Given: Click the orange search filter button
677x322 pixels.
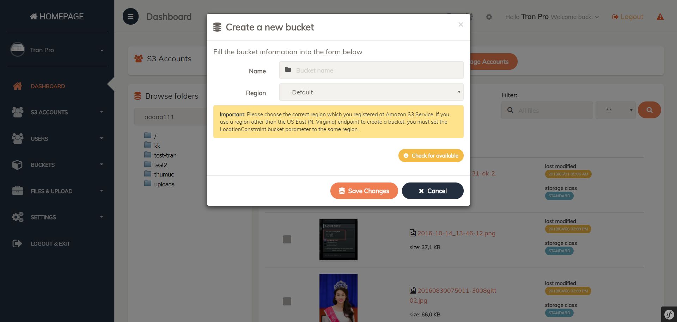Looking at the screenshot, I should (x=649, y=110).
